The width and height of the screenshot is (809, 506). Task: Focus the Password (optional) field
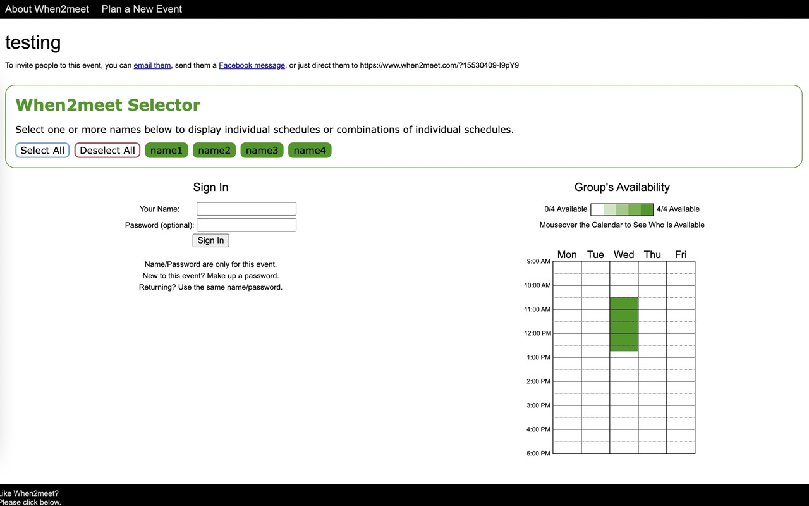pyautogui.click(x=246, y=225)
